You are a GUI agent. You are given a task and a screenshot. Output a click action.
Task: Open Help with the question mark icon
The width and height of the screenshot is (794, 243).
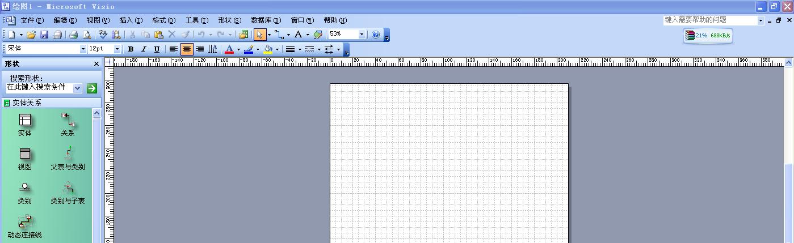[x=376, y=35]
